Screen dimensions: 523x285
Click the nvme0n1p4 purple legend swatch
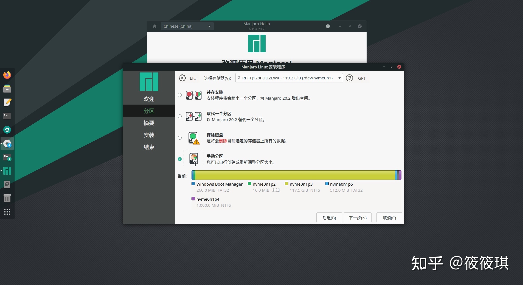193,199
